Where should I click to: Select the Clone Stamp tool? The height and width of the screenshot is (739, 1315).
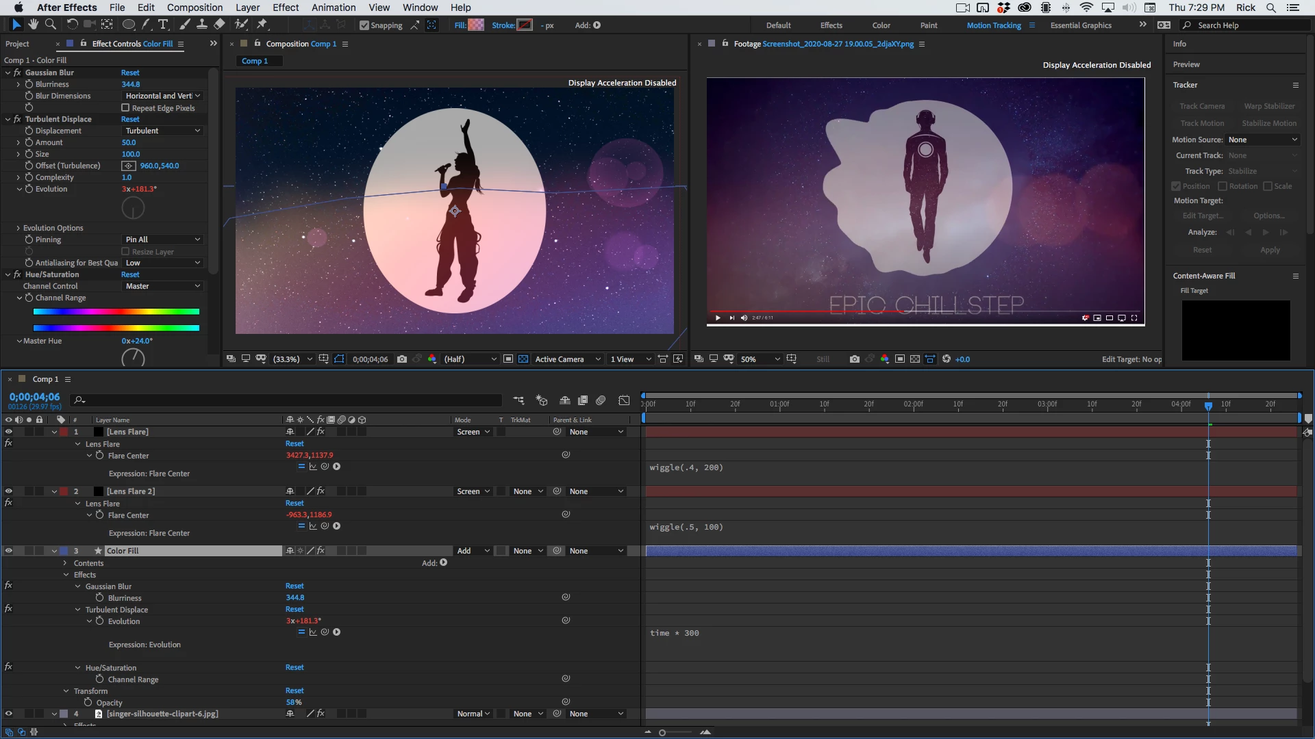202,25
